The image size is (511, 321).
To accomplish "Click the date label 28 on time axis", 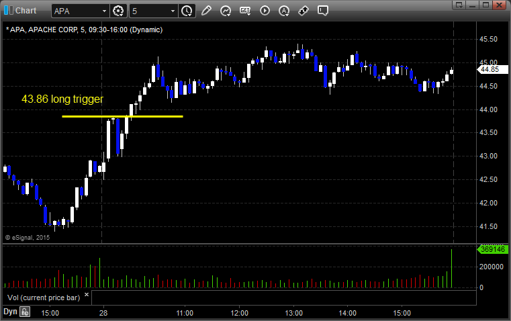I will [103, 313].
